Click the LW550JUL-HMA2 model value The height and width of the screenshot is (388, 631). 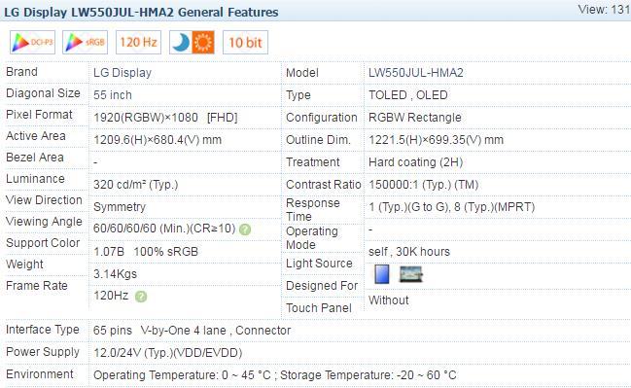tap(416, 73)
